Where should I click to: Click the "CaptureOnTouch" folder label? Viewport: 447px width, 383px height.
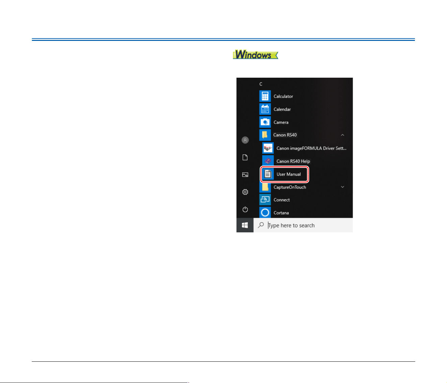290,187
